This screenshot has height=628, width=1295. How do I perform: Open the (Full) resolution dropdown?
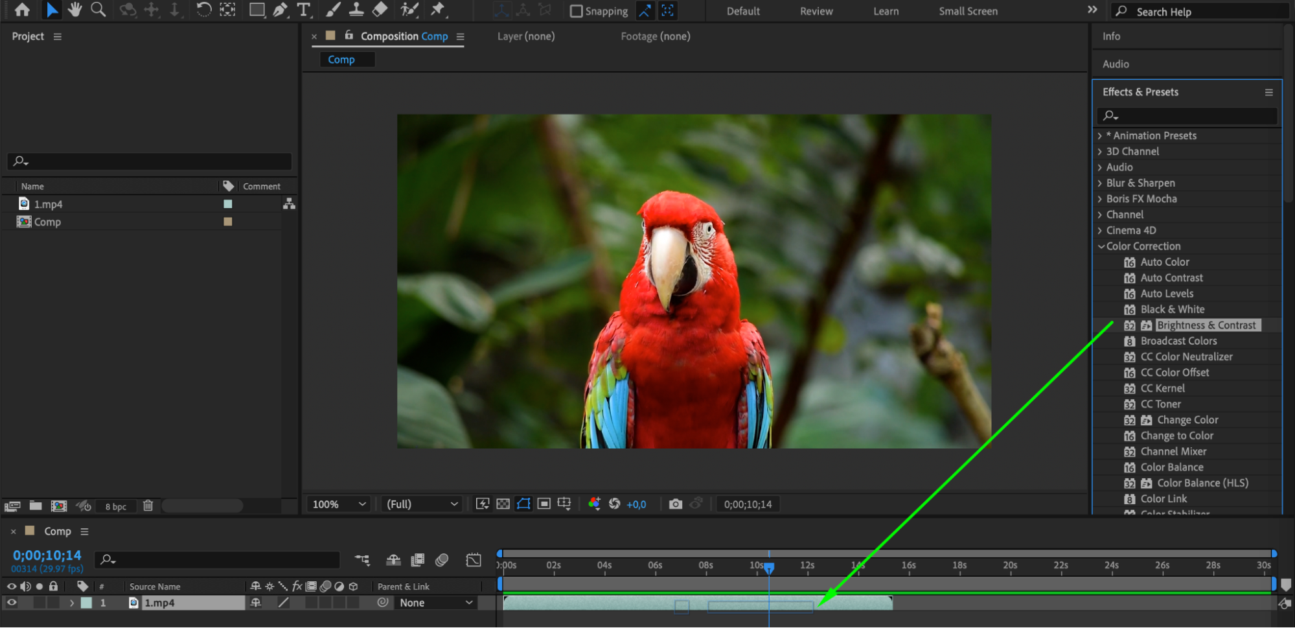[x=422, y=504]
